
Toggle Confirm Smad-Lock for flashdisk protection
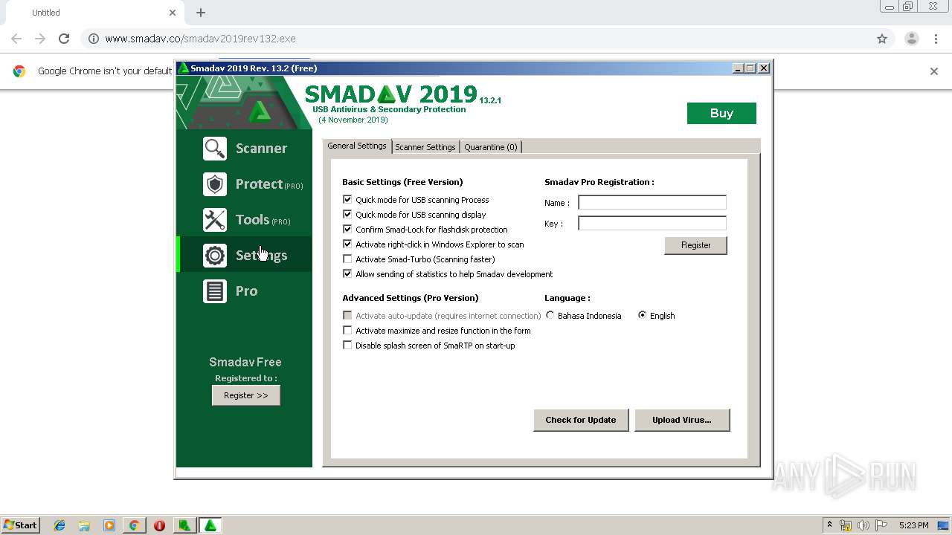pyautogui.click(x=347, y=229)
